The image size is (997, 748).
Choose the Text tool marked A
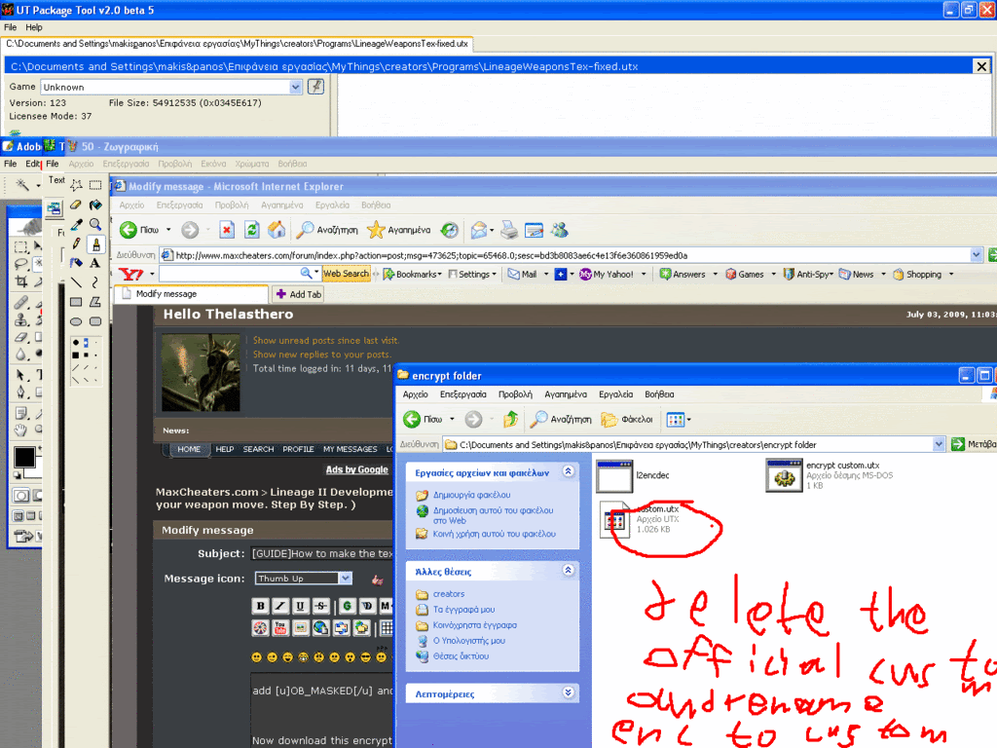pyautogui.click(x=95, y=263)
